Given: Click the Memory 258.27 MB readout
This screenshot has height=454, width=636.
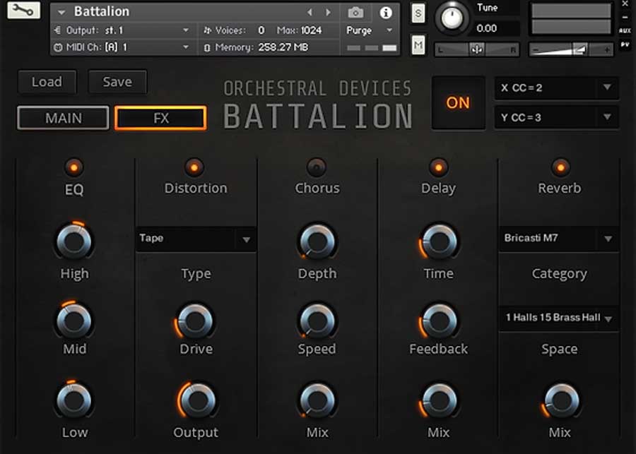Looking at the screenshot, I should pyautogui.click(x=283, y=47).
